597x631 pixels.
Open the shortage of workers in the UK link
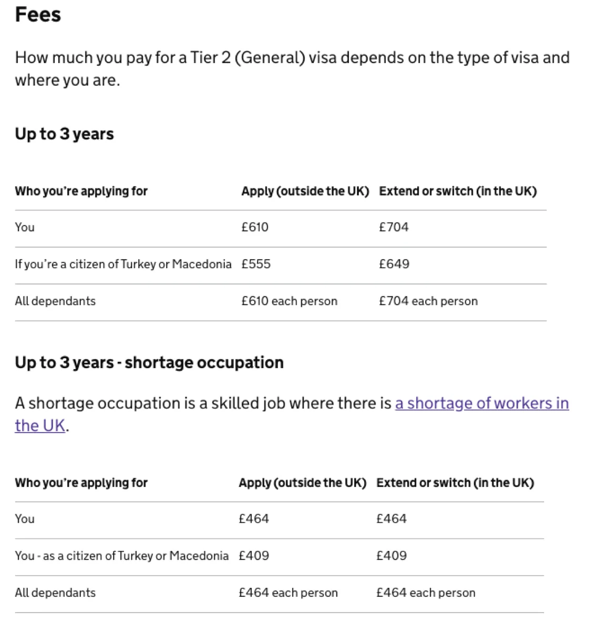(482, 403)
